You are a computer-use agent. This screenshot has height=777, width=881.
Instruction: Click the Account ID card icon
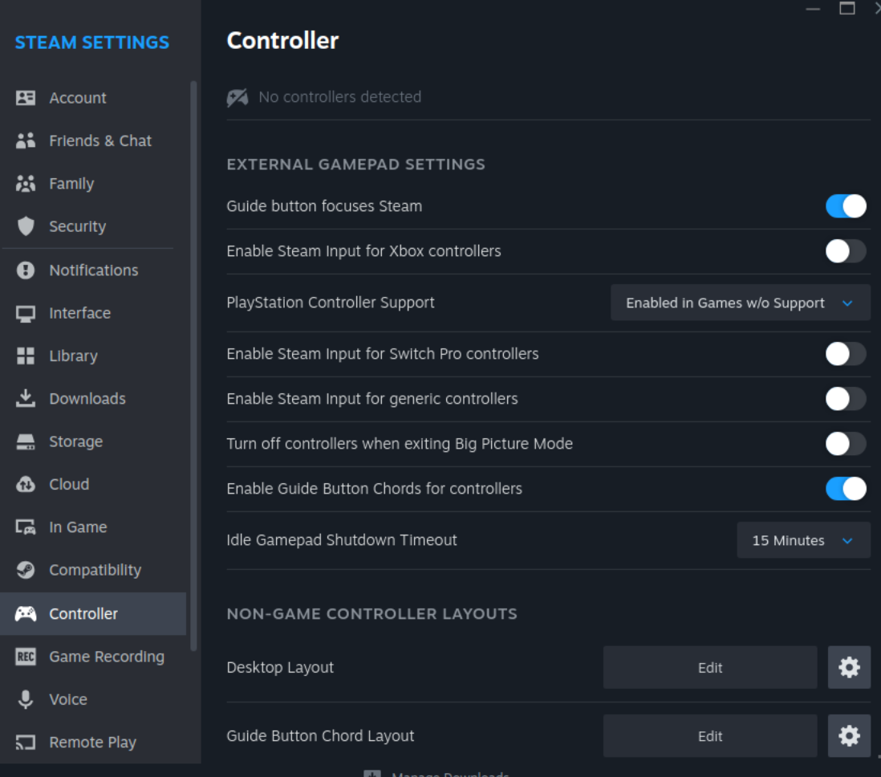click(x=26, y=98)
